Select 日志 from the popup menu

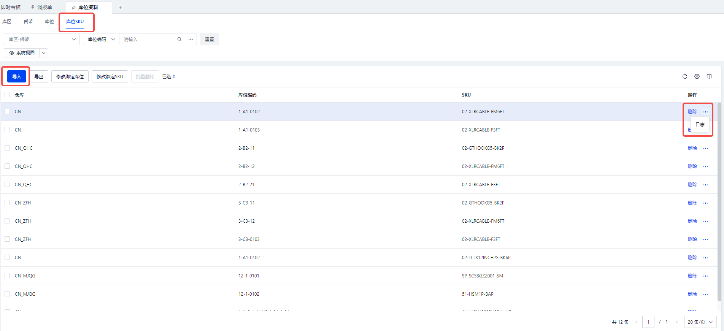point(700,125)
